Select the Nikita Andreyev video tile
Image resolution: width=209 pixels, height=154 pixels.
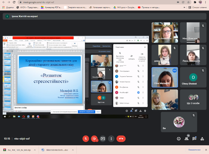pos(165,32)
